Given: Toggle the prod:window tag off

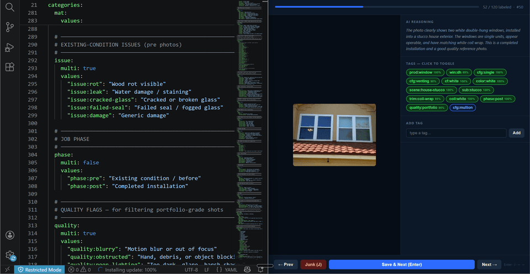Looking at the screenshot, I should [x=425, y=72].
